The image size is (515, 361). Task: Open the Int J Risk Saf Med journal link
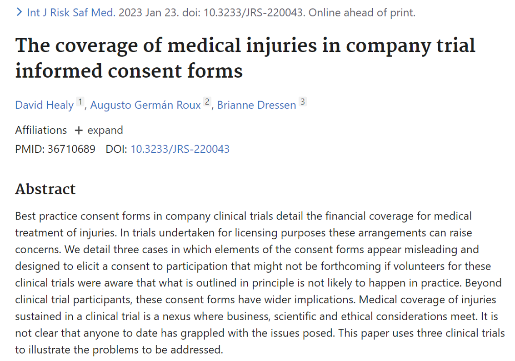click(71, 12)
